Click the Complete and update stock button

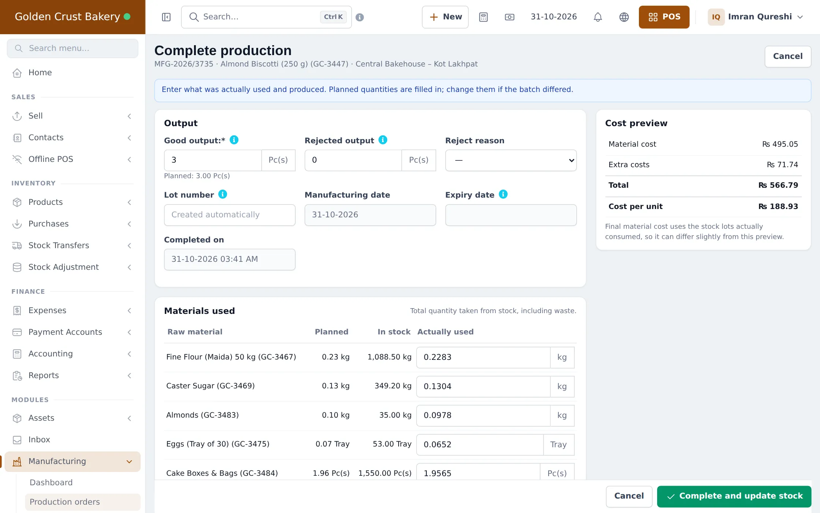point(734,496)
